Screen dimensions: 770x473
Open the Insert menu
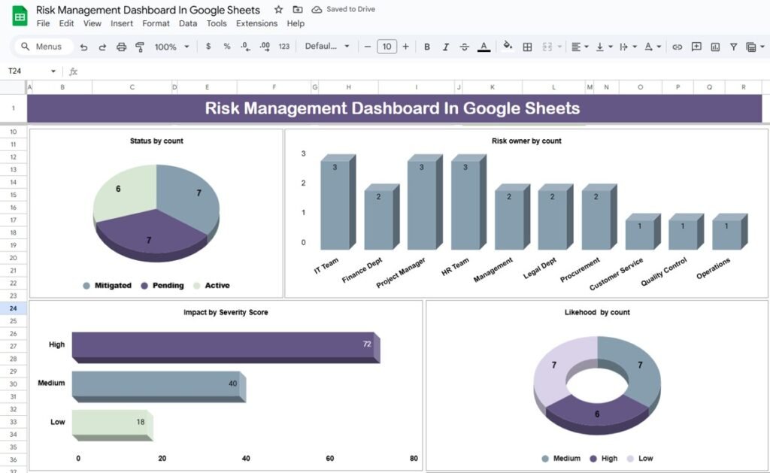pyautogui.click(x=121, y=23)
